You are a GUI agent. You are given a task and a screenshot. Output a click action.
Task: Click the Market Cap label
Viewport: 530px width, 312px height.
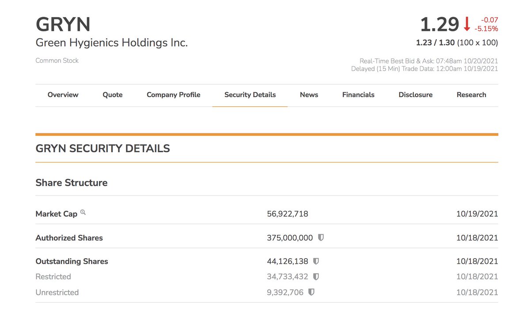point(57,214)
